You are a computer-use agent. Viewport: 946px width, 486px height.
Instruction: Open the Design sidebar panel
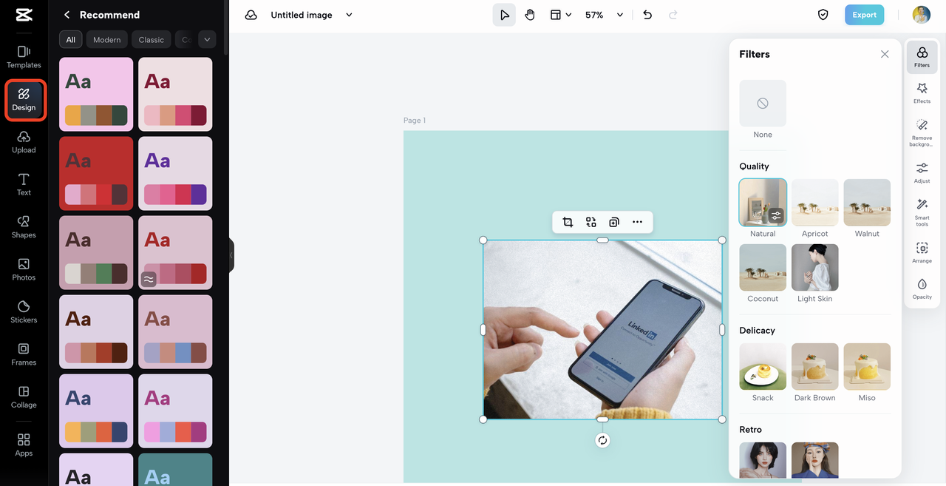(x=24, y=100)
